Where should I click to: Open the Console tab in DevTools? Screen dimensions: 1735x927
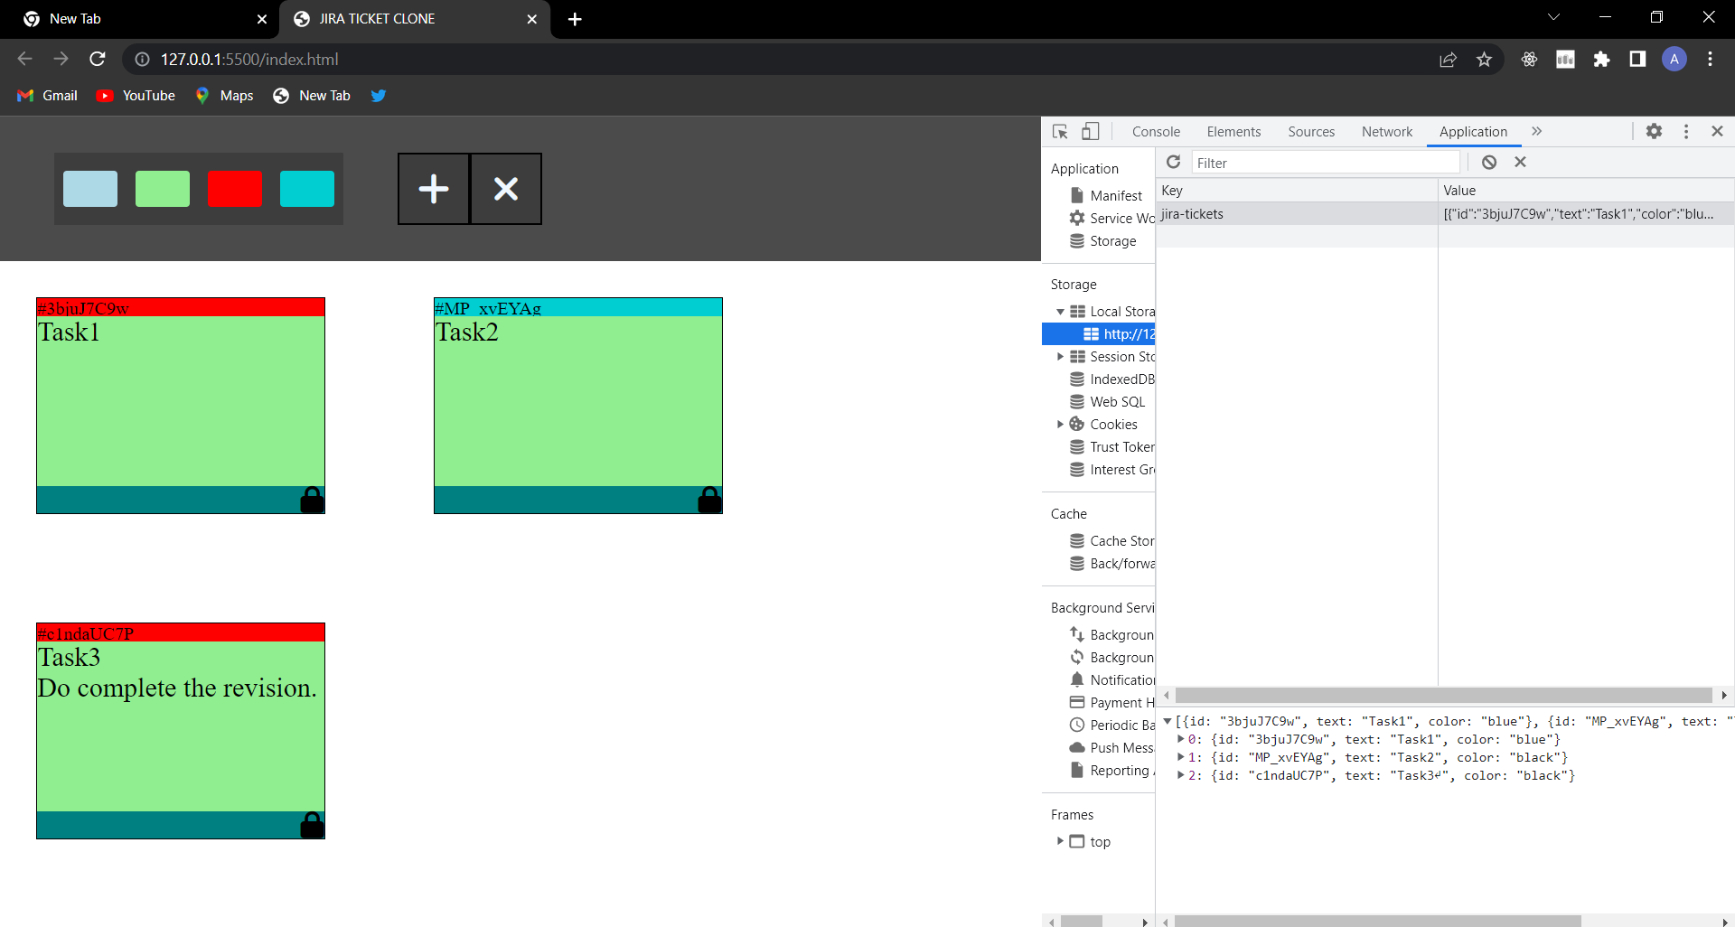point(1156,132)
